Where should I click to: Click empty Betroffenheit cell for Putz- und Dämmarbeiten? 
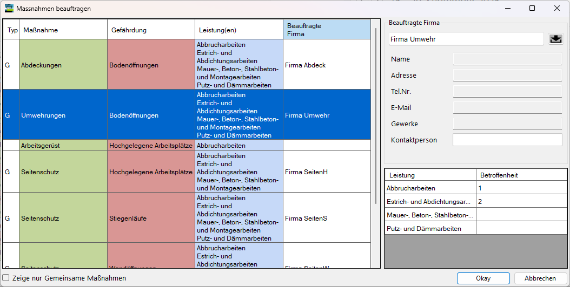[521, 228]
